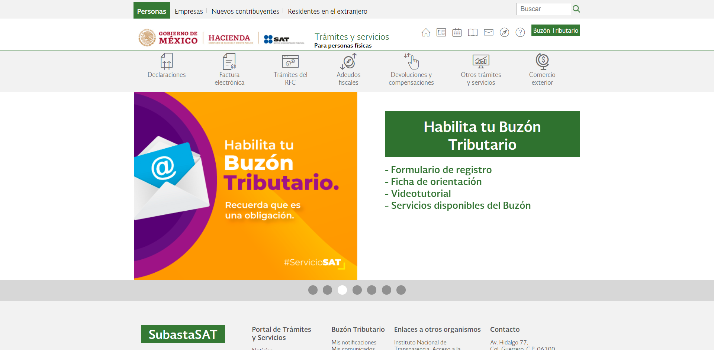Click Buzón Tributario footer heading
Screen dimensions: 714x350
point(358,329)
